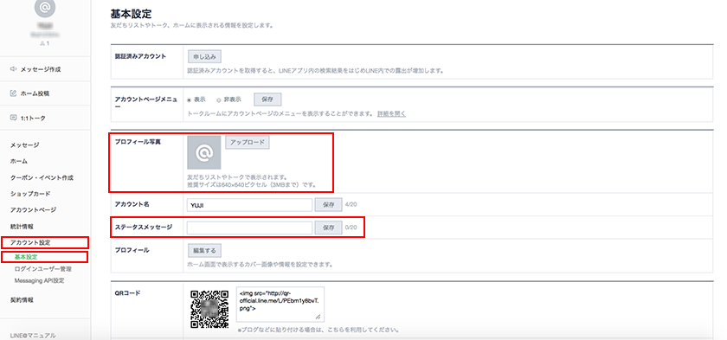Open メッセージ作成 in the sidebar
727x340 pixels.
(x=41, y=69)
